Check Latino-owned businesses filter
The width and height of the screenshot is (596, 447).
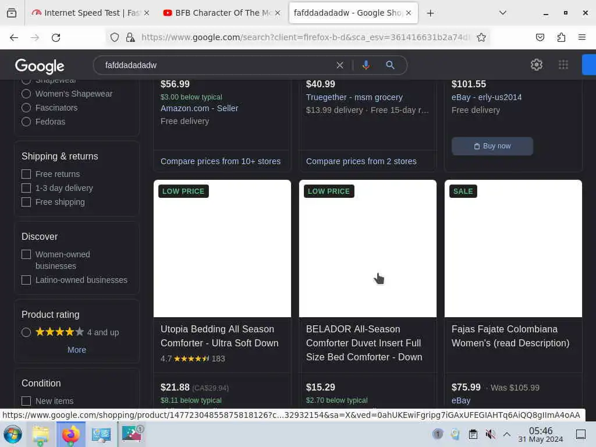(26, 280)
